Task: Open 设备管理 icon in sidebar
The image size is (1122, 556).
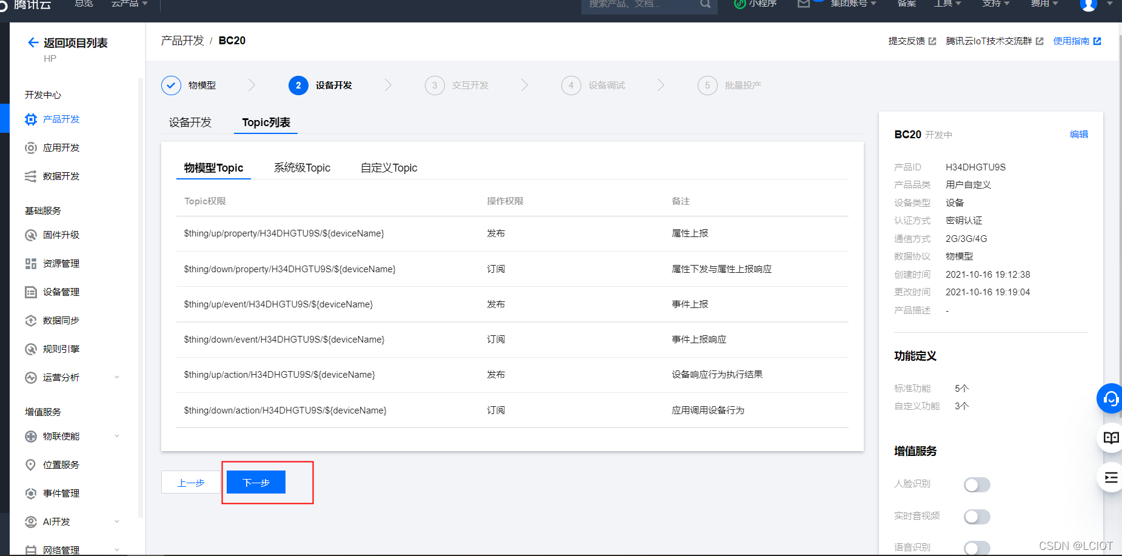Action: coord(31,292)
